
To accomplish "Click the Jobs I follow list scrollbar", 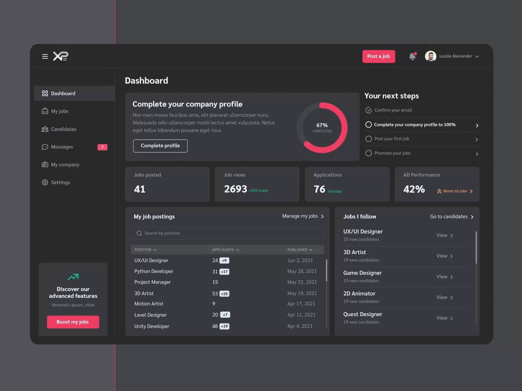I will tap(476, 248).
